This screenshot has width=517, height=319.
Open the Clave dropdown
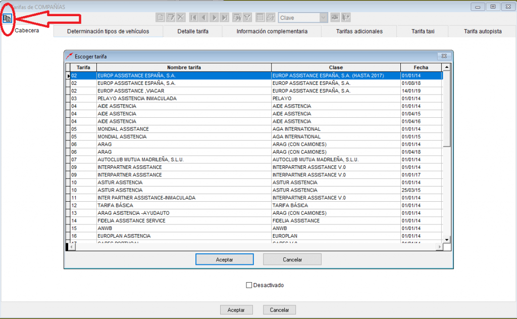coord(323,18)
